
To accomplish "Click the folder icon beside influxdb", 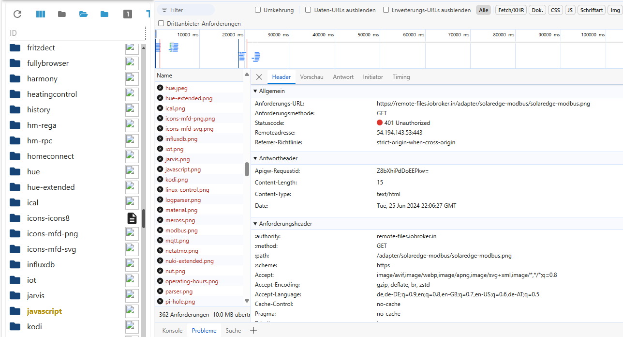I will tap(15, 264).
